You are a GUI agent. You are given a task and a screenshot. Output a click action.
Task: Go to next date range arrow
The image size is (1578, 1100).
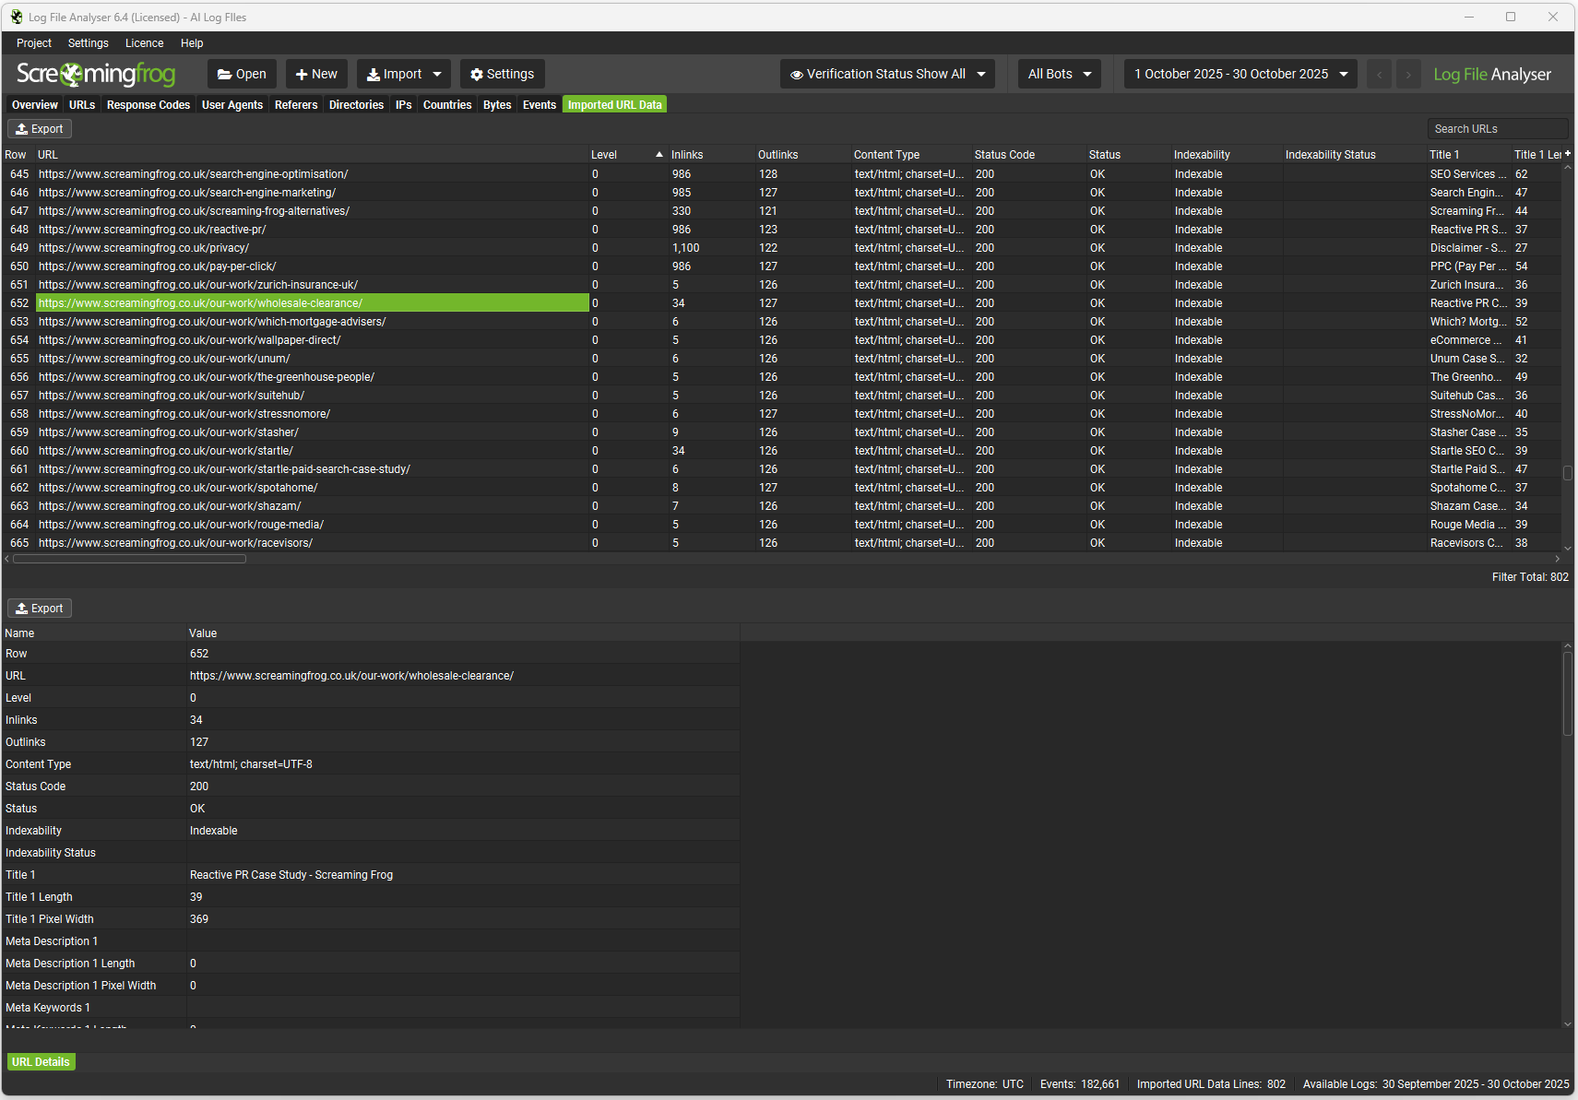(x=1408, y=75)
